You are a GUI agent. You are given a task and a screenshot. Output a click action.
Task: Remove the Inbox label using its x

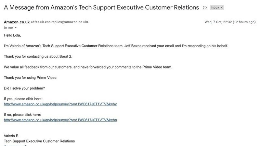(222, 7)
